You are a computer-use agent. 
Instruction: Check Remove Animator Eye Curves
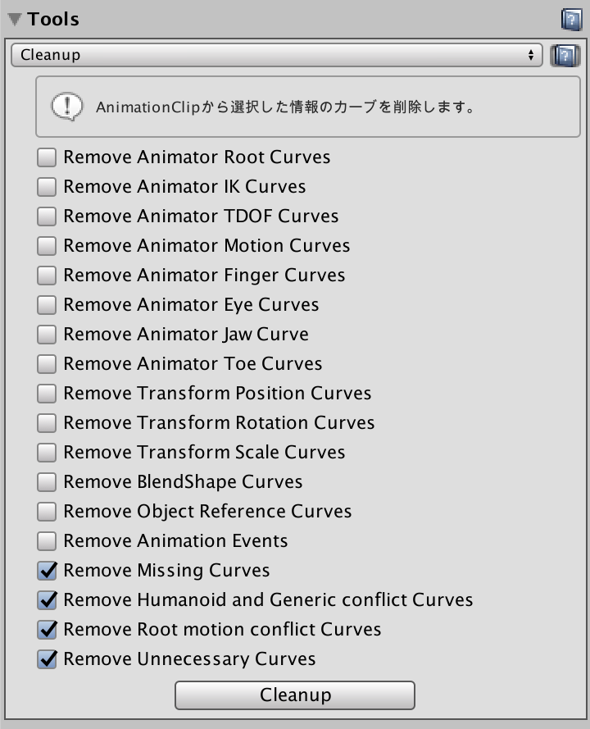48,305
